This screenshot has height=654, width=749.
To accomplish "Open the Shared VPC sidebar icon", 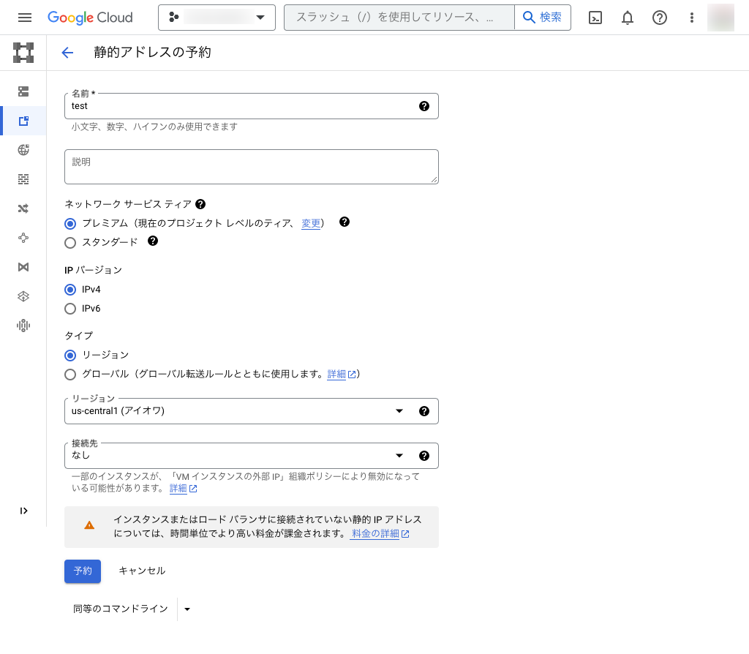I will (23, 267).
